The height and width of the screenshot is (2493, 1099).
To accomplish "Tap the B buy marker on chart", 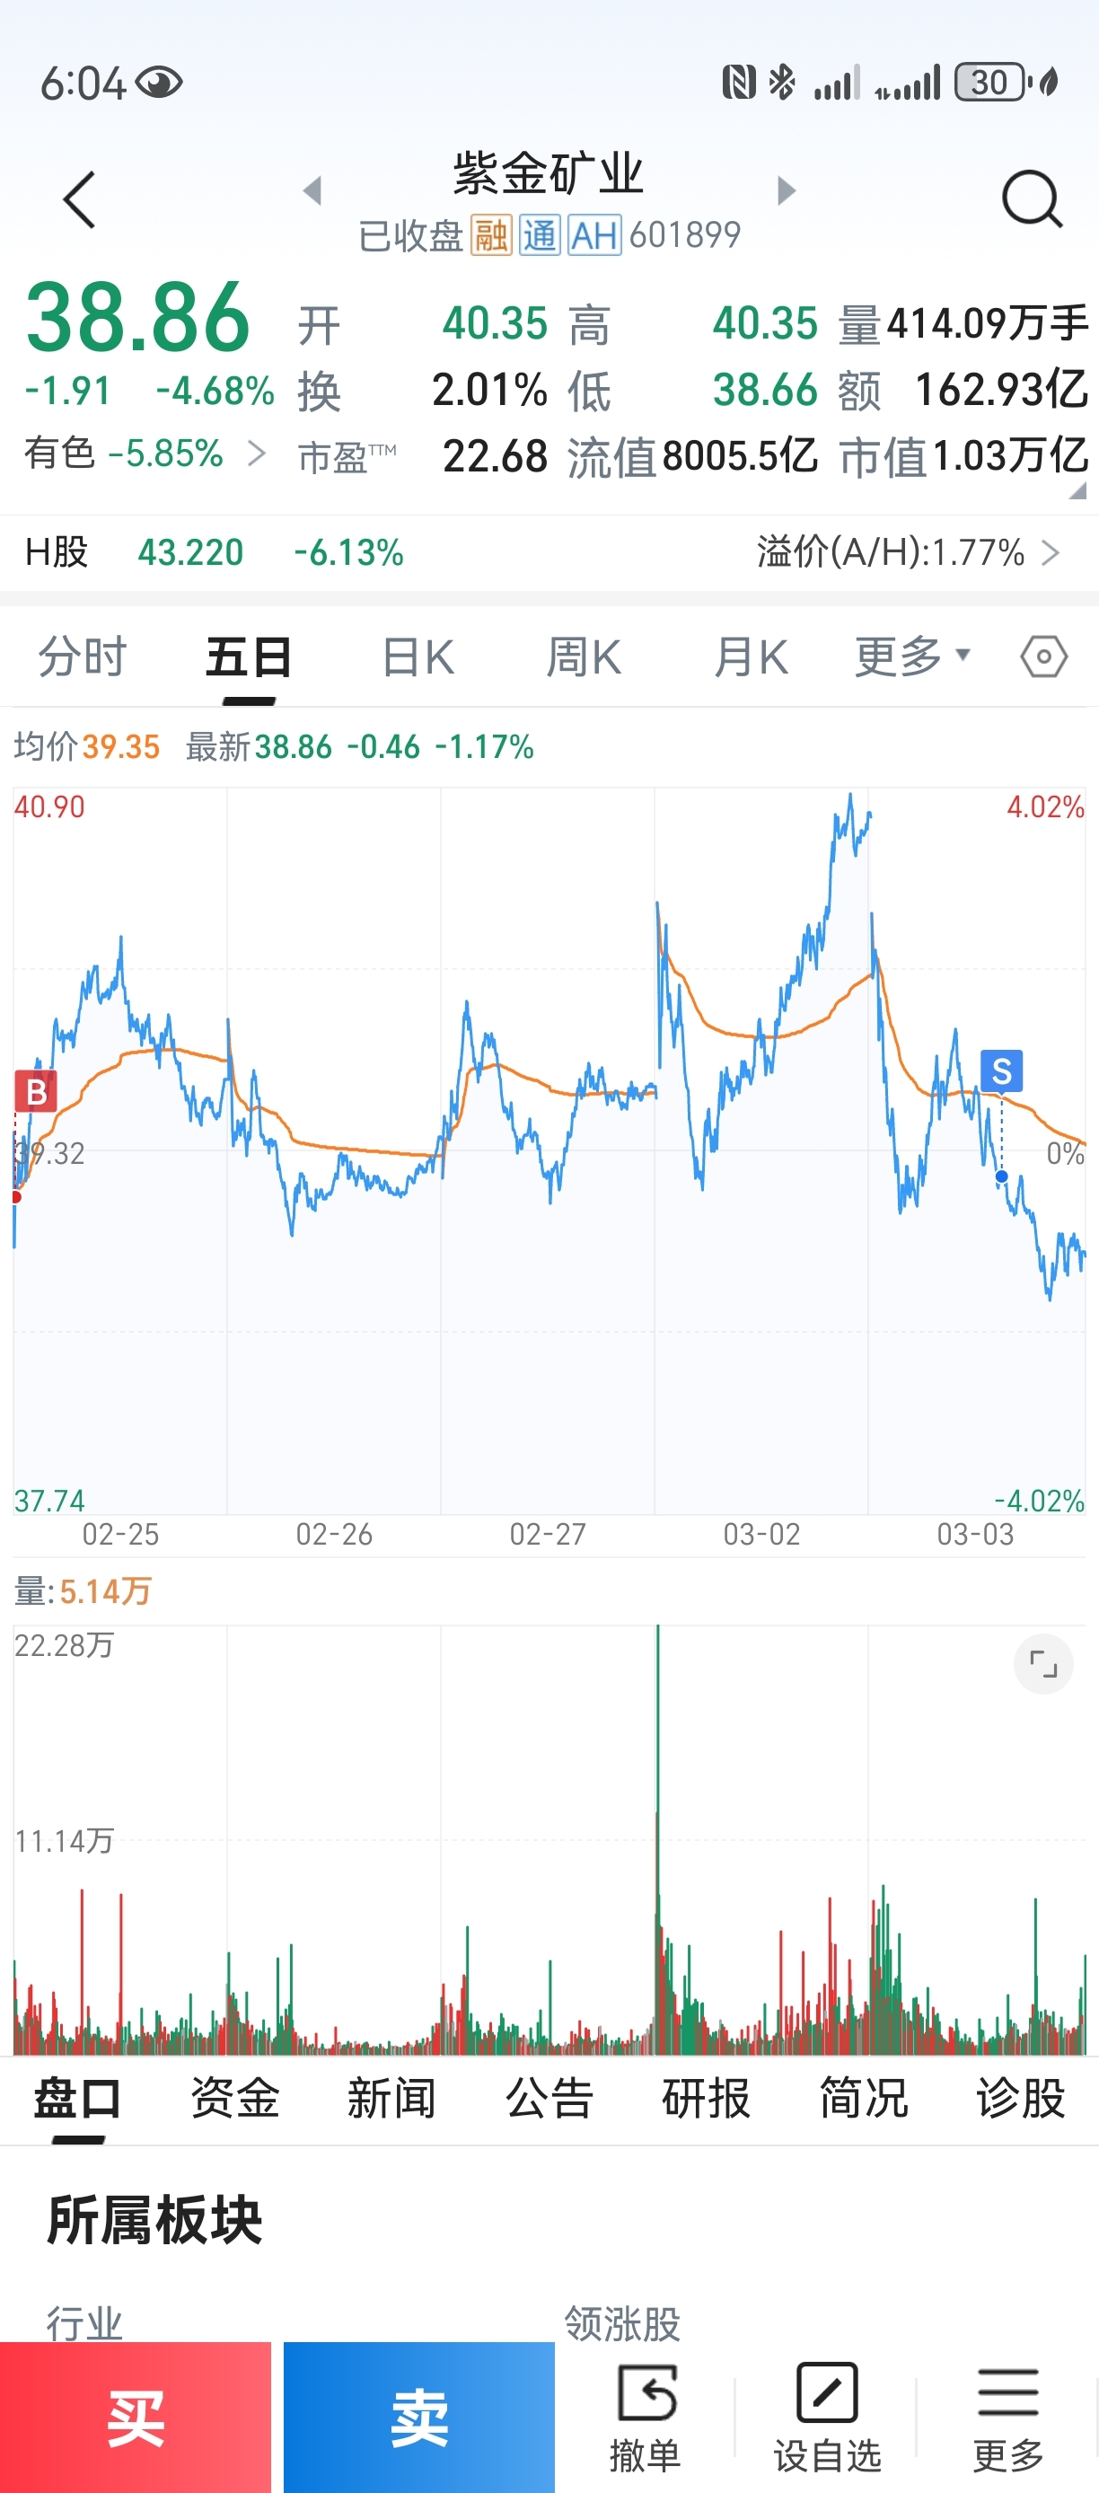I will click(x=36, y=1092).
